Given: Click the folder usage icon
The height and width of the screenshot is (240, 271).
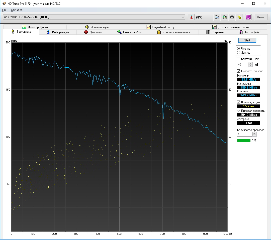Looking at the screenshot, I should click(159, 32).
